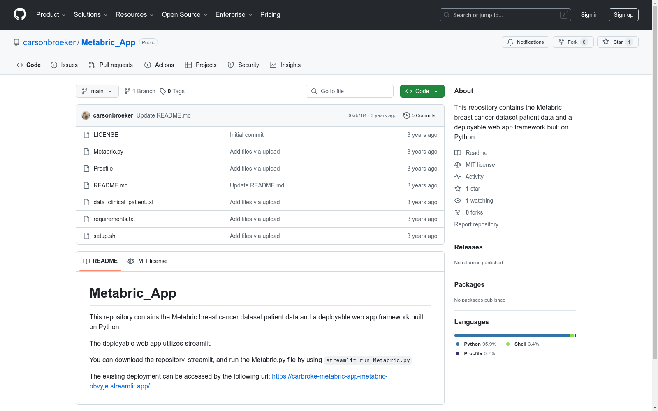Select the MIT license tab
Viewport: 658px width, 411px height.
pos(148,261)
